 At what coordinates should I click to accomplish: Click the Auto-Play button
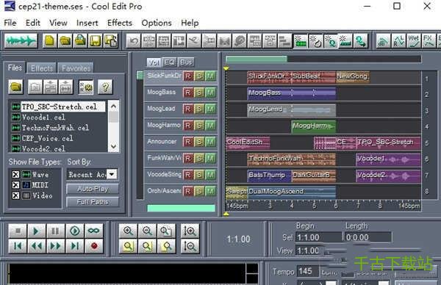pyautogui.click(x=93, y=189)
